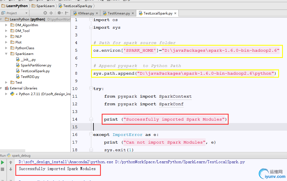Expand the DM_Algorithm folder
287x181 pixels.
click(x=6, y=25)
